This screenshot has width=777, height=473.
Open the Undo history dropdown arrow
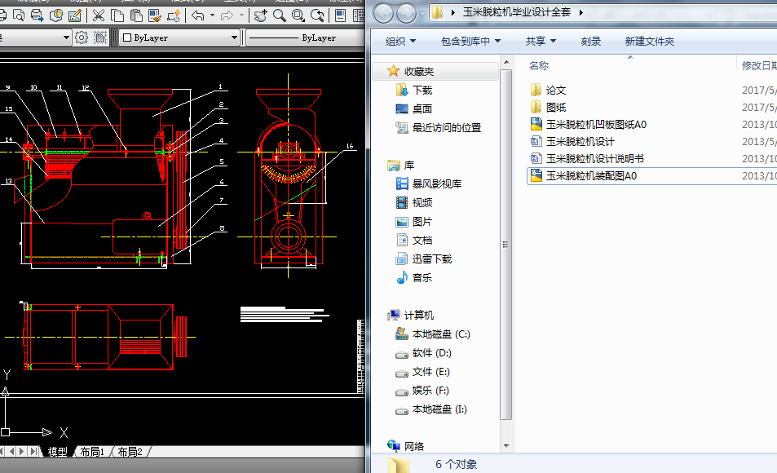coord(212,15)
